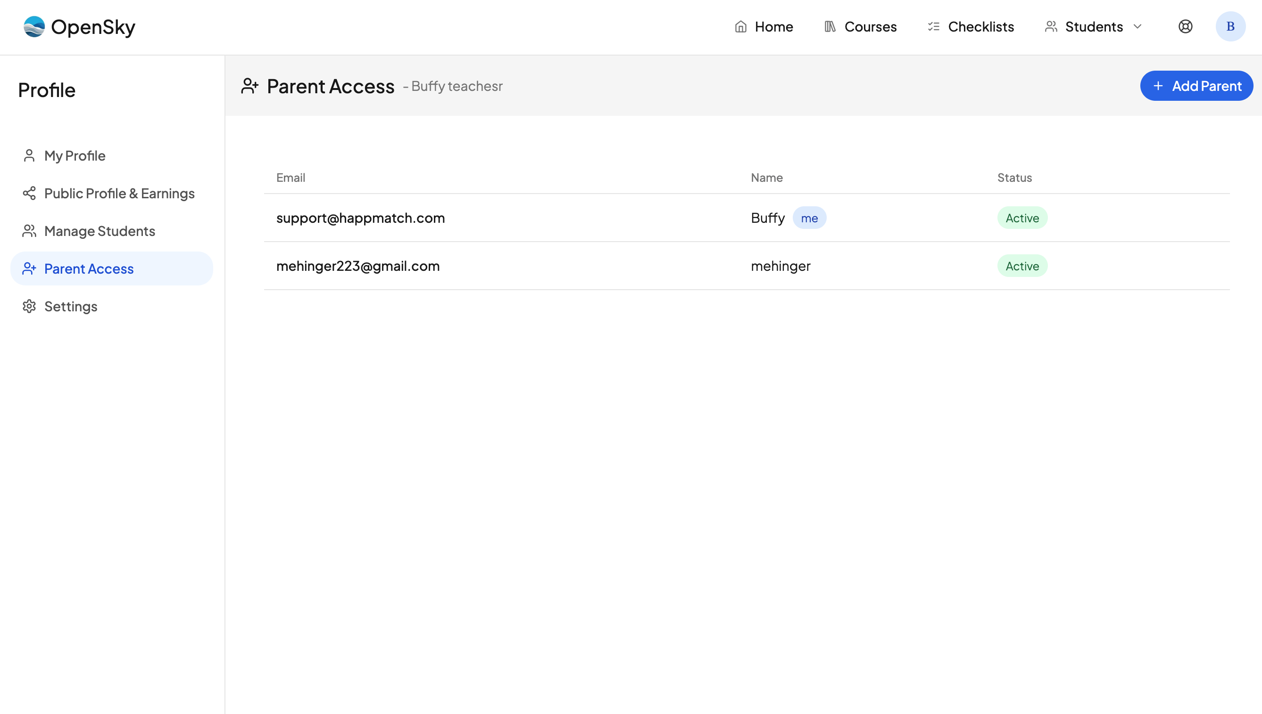Click the plus icon in Add Parent
1262x714 pixels.
(x=1158, y=86)
